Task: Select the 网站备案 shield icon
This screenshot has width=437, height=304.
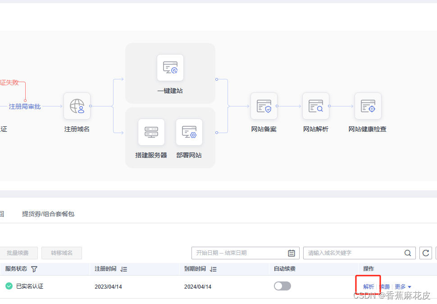Action: [x=264, y=106]
